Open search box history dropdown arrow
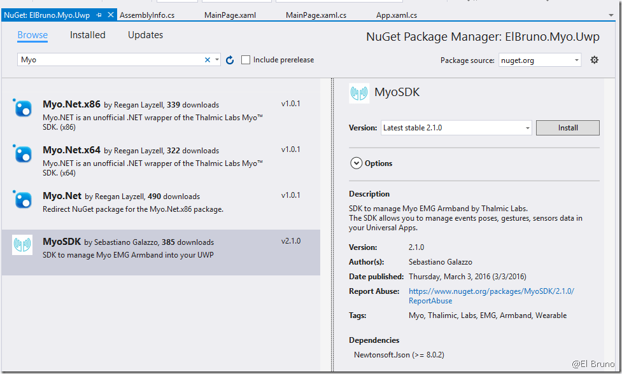This screenshot has height=374, width=622. click(217, 60)
